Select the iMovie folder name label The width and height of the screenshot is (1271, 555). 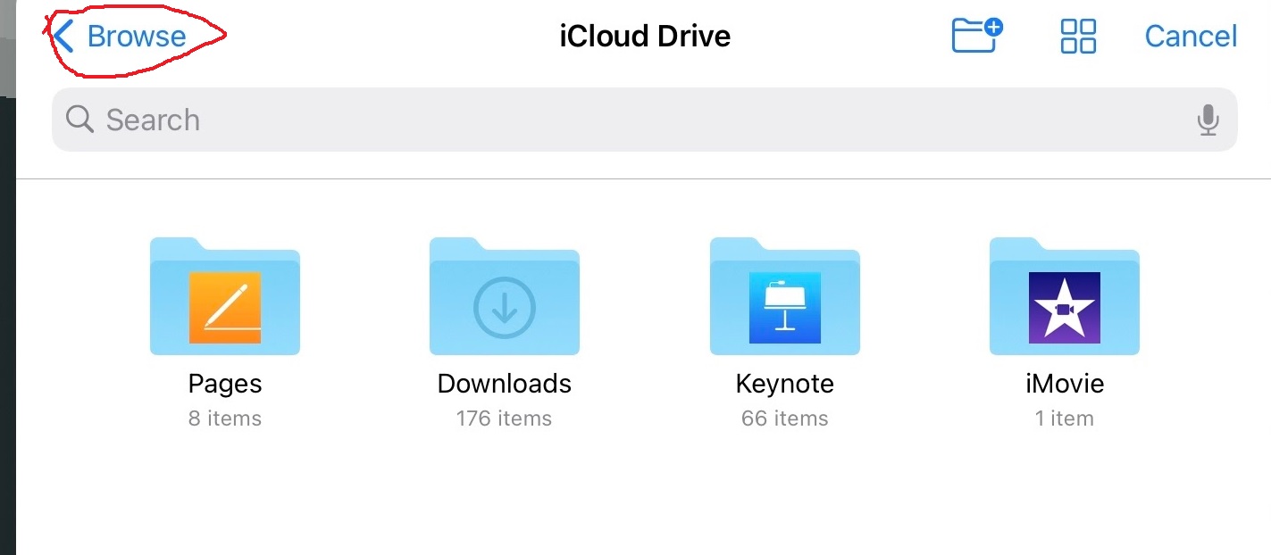(x=1065, y=384)
